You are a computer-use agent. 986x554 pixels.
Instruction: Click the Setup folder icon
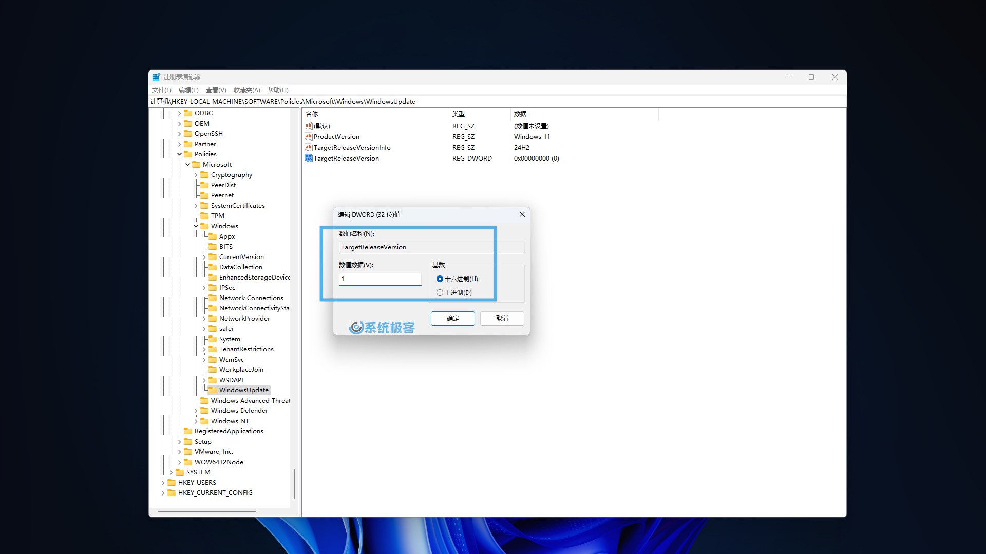pos(188,442)
